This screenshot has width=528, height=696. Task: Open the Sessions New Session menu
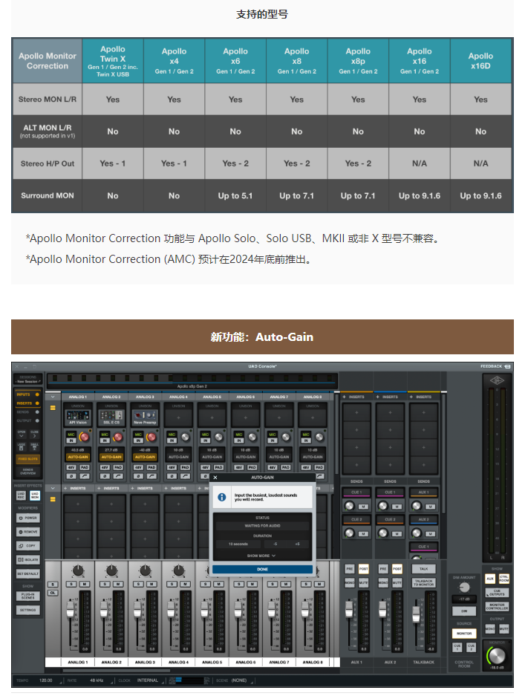pyautogui.click(x=28, y=380)
